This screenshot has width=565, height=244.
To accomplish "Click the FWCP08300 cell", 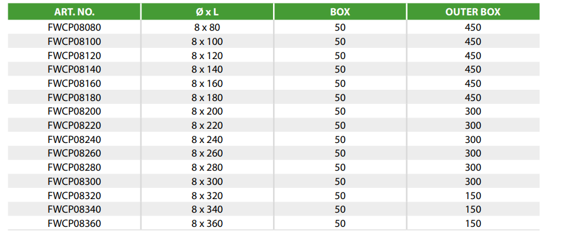I will (x=74, y=181).
